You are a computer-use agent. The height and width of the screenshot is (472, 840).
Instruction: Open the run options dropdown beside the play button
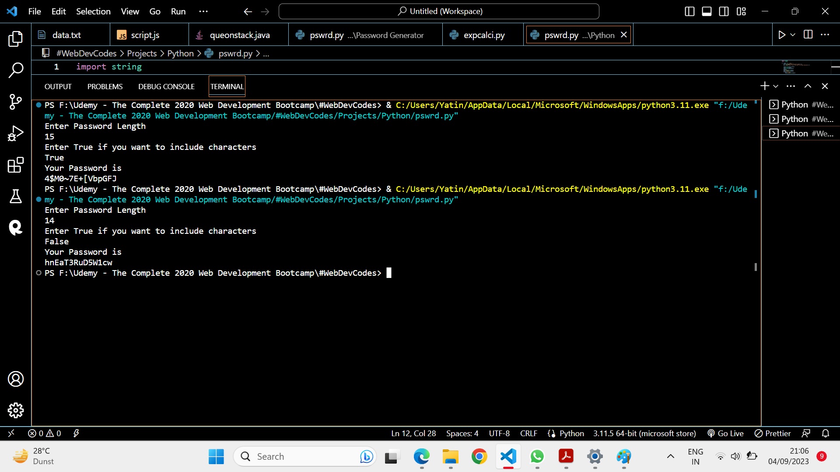[793, 35]
